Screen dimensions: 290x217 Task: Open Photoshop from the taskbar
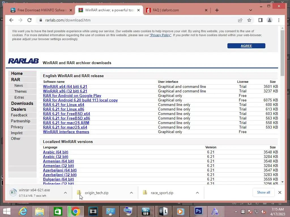pyautogui.click(x=198, y=211)
